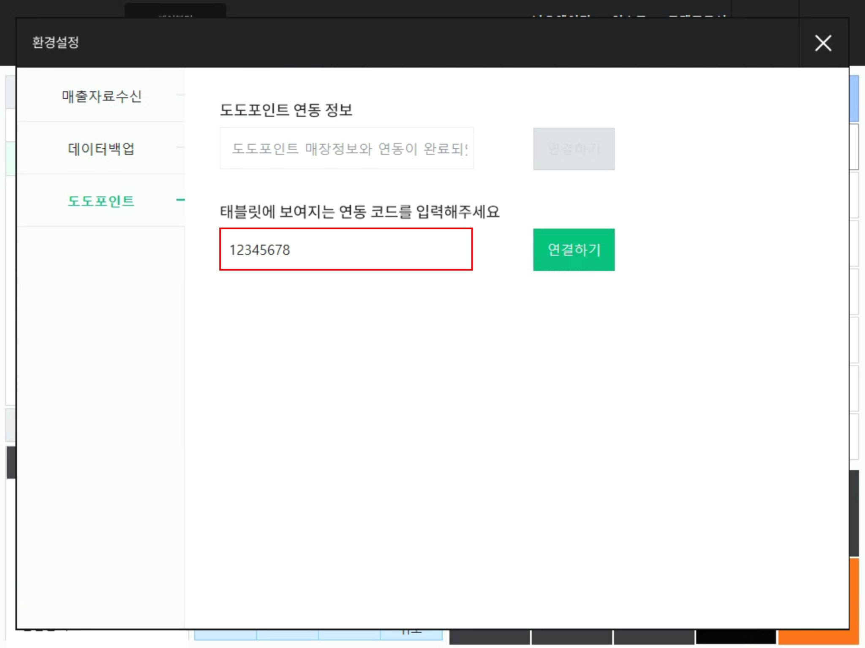Click the dark gray panel at right edge

[854, 513]
